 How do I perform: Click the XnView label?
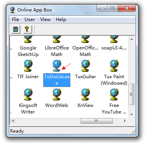pos(85,105)
